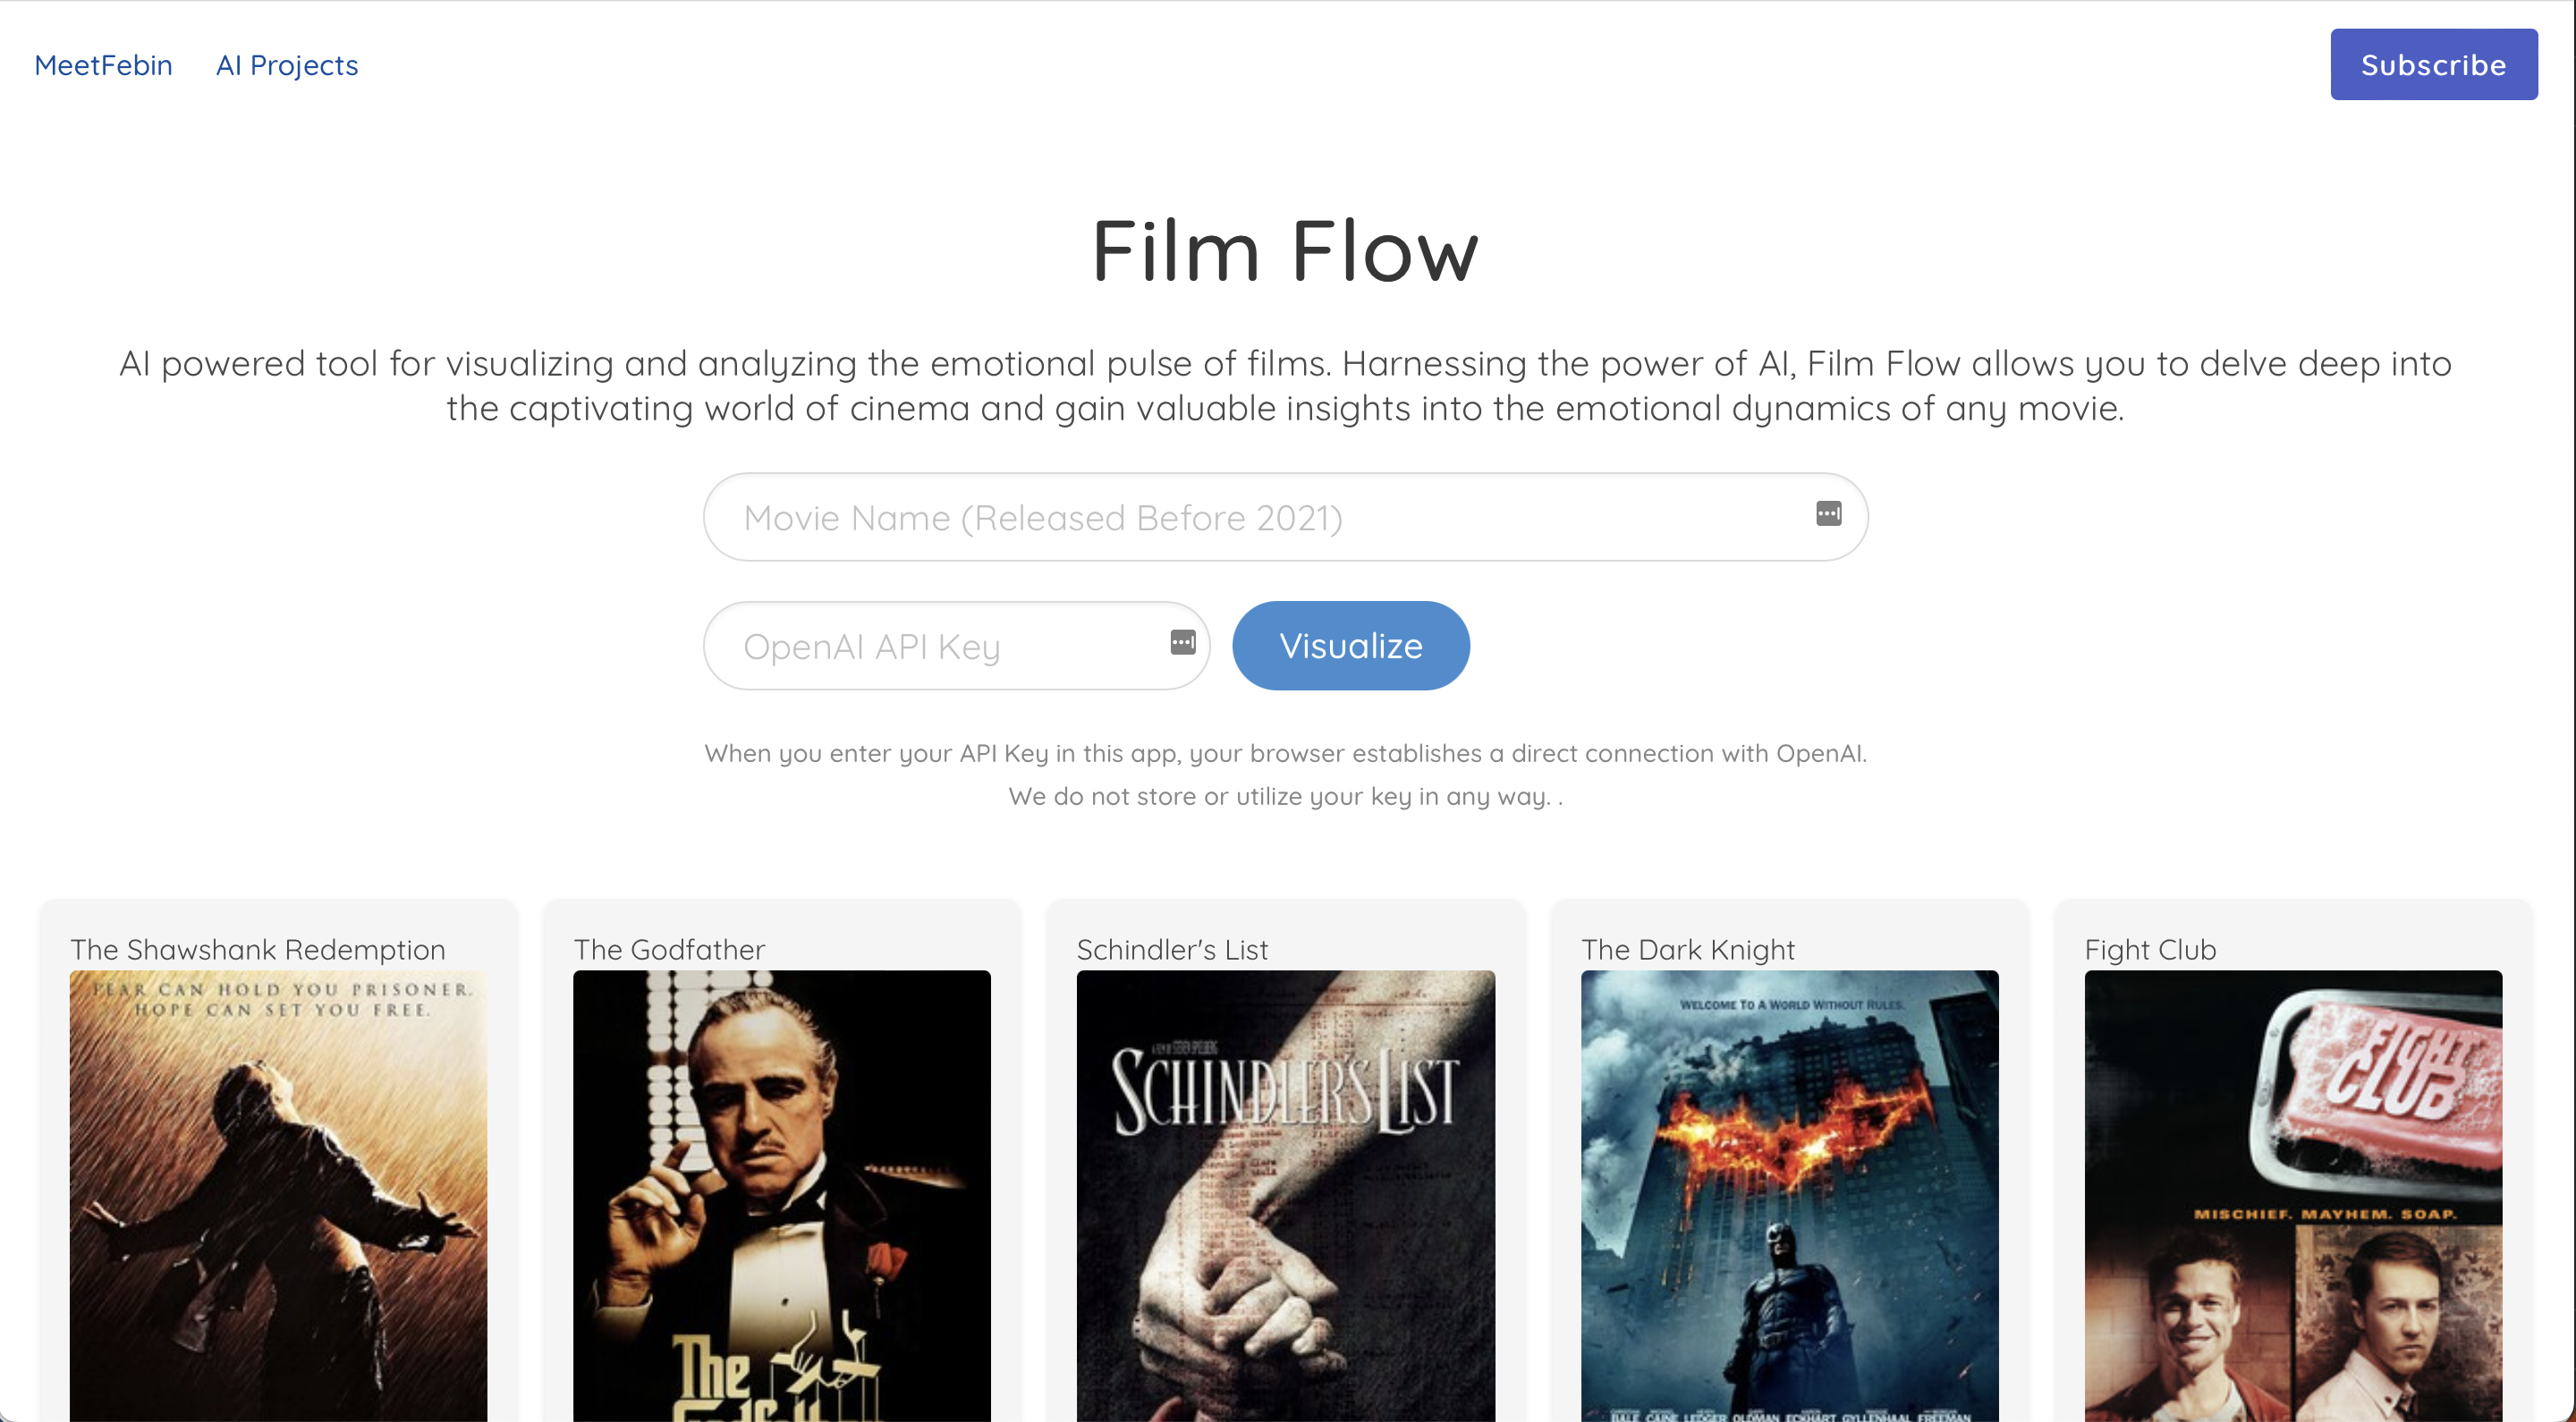Open the MeetFebin link
This screenshot has width=2576, height=1422.
(x=103, y=65)
